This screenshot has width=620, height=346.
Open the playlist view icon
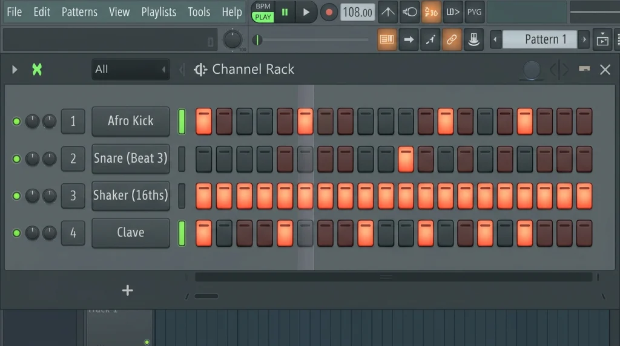pos(387,39)
